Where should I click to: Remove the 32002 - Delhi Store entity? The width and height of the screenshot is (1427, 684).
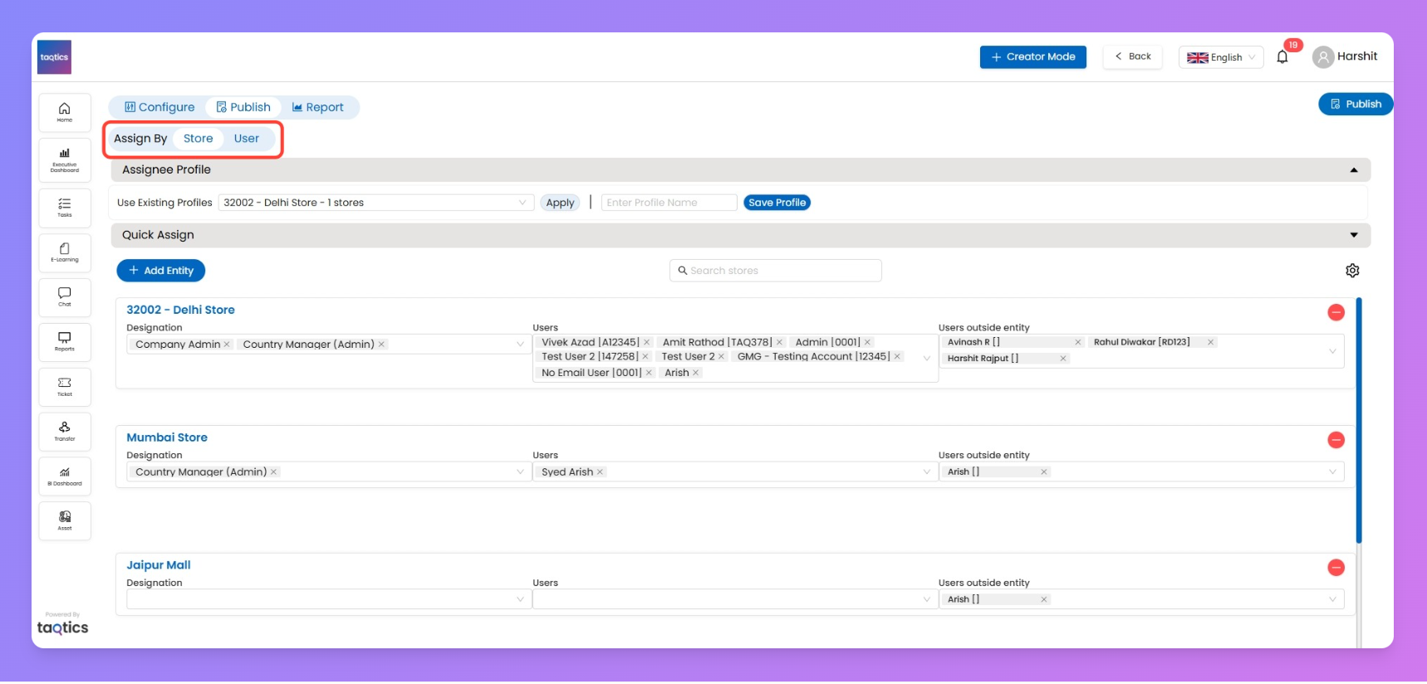click(x=1336, y=312)
